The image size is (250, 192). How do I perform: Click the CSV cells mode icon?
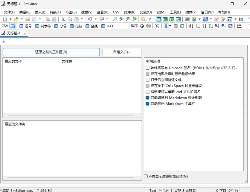click(13, 26)
